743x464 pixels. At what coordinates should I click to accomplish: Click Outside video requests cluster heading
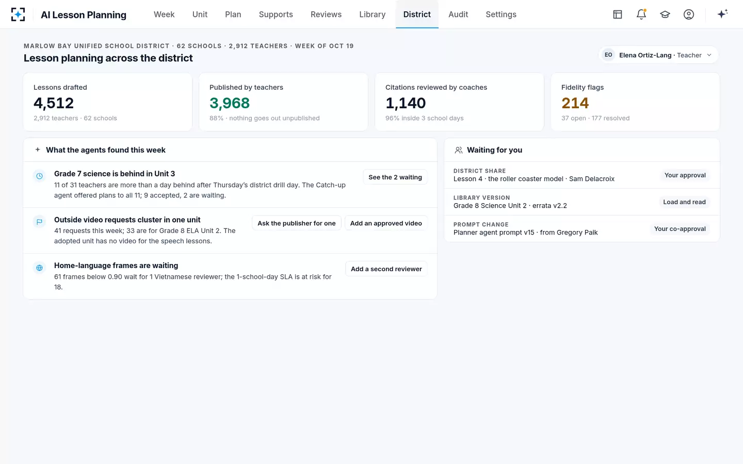127,220
